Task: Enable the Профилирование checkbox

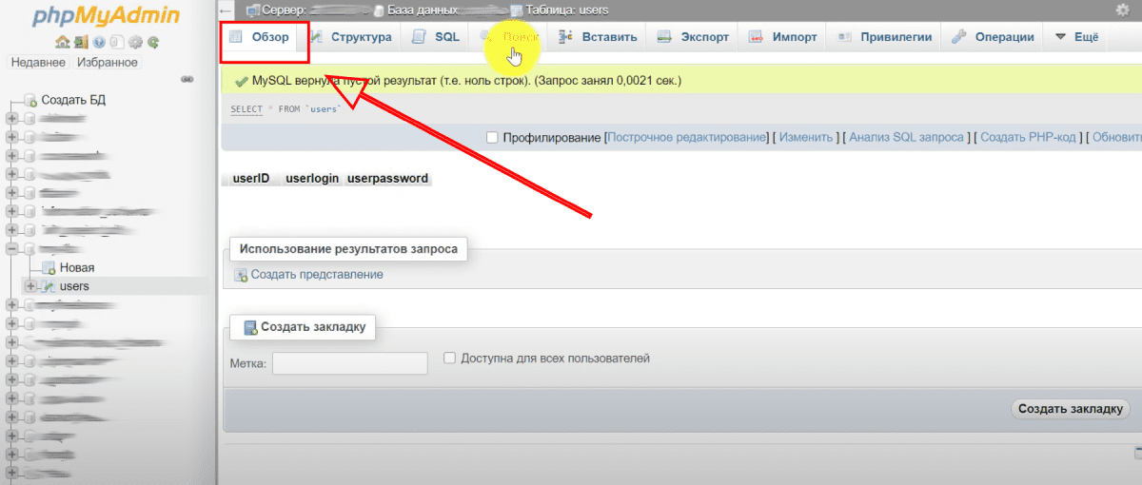Action: point(492,138)
